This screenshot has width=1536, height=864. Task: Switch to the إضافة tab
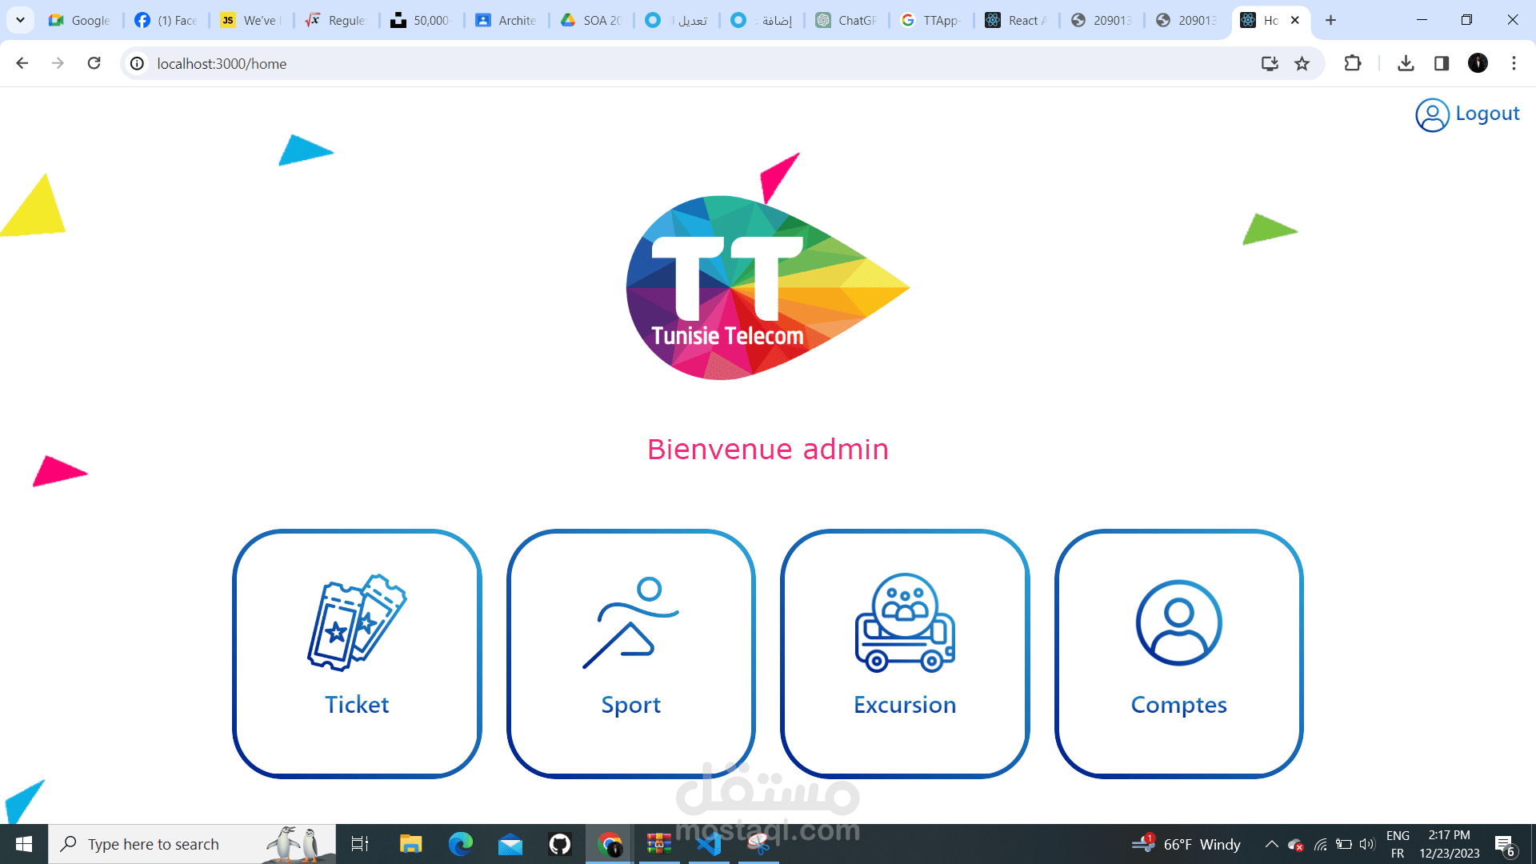(762, 20)
